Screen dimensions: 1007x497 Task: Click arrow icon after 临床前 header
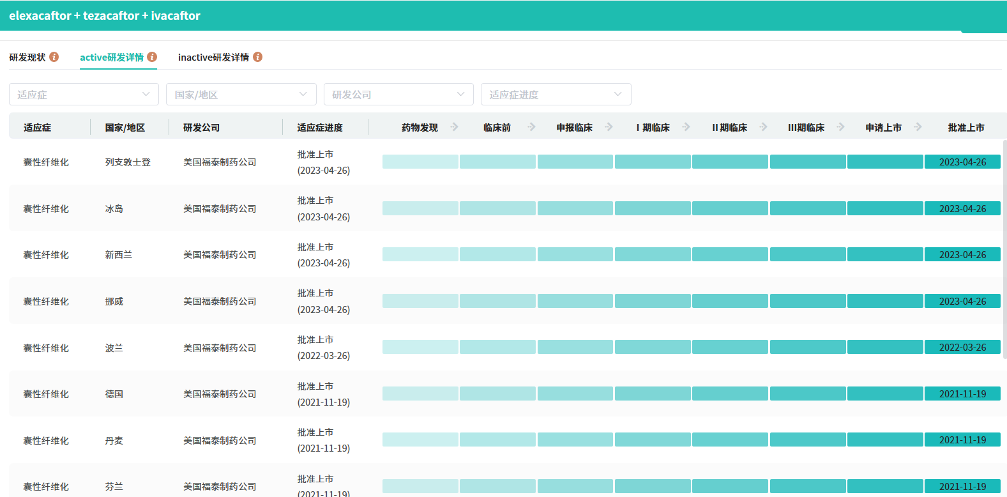pyautogui.click(x=531, y=127)
